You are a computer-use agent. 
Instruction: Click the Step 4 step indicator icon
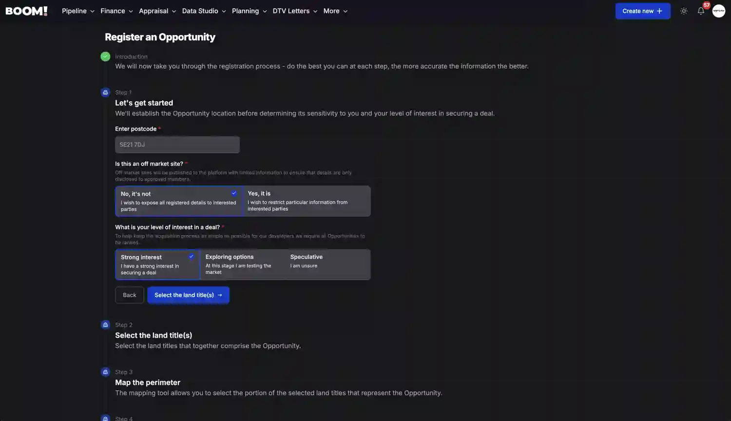pyautogui.click(x=105, y=418)
